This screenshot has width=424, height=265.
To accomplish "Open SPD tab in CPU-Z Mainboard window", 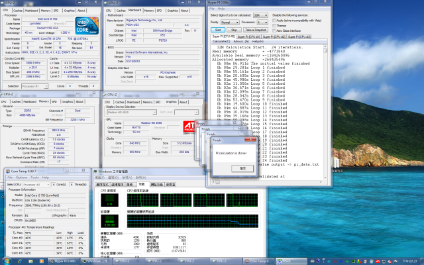I will (x=159, y=11).
